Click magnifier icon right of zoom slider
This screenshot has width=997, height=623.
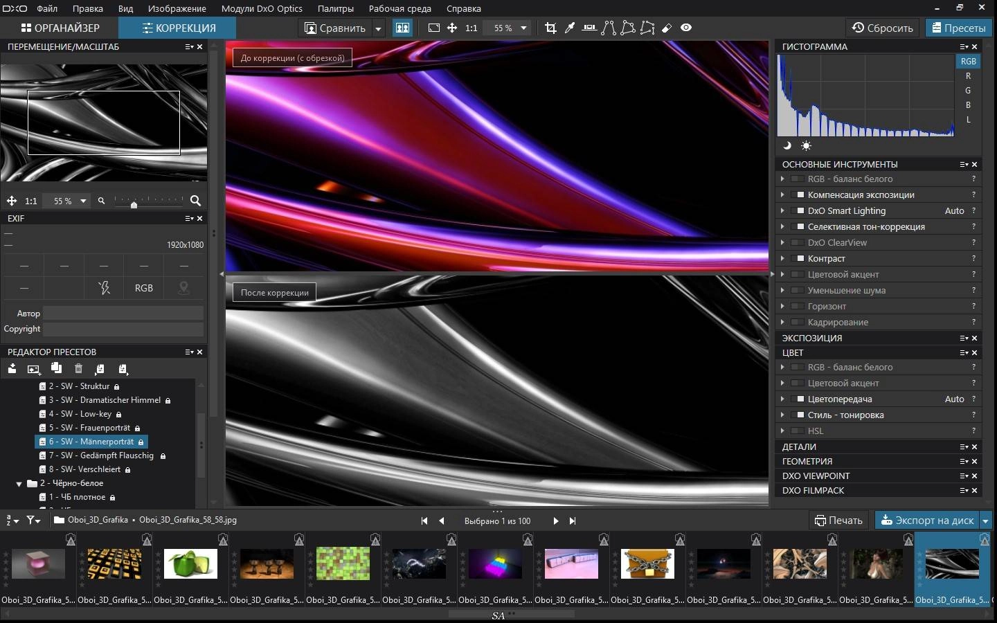click(x=195, y=201)
